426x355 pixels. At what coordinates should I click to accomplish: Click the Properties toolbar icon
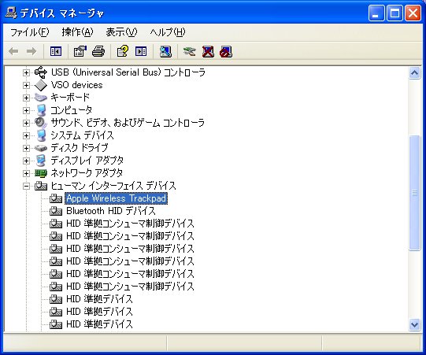[x=80, y=51]
